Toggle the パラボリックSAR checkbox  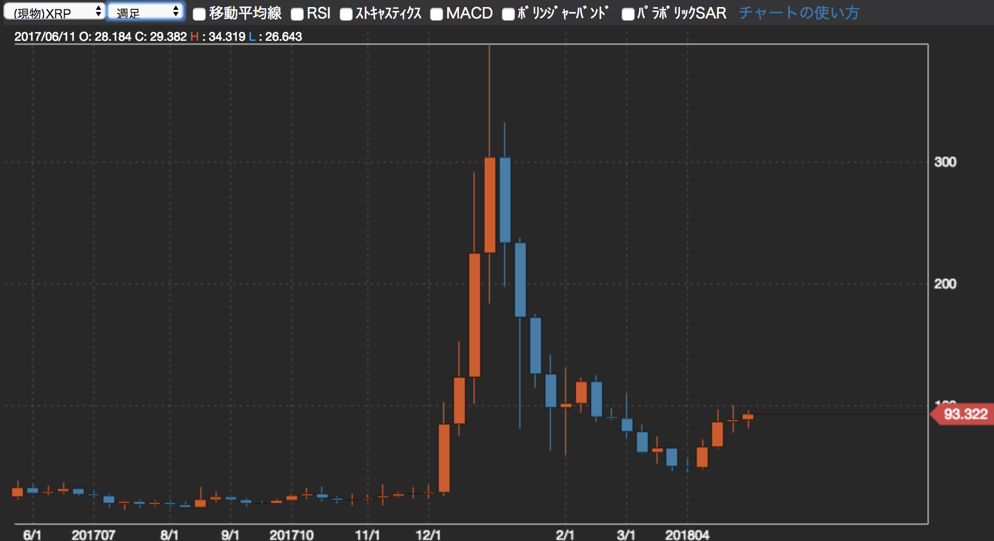click(x=628, y=14)
